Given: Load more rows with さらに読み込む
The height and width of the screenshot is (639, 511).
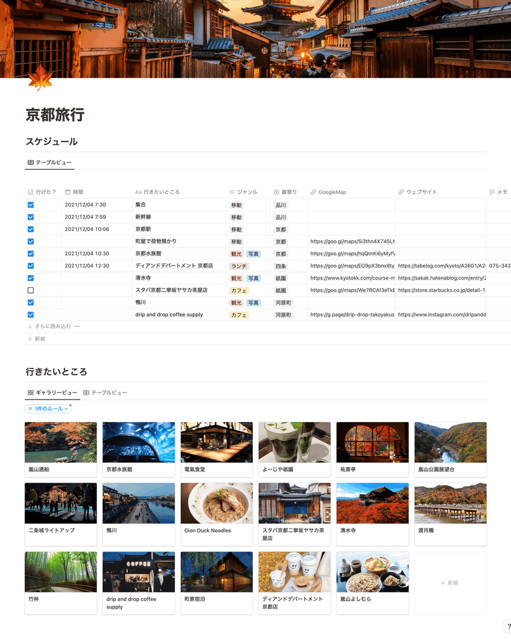Looking at the screenshot, I should tap(49, 326).
